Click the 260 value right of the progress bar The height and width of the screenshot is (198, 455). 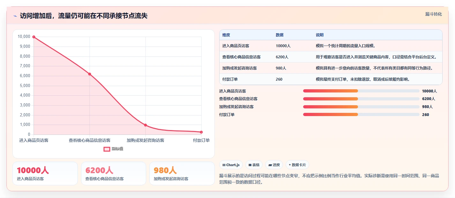[x=426, y=115]
